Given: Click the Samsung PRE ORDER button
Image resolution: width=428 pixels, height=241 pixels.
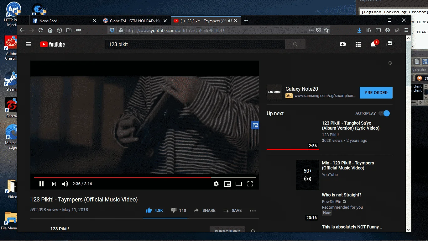Looking at the screenshot, I should 376,93.
